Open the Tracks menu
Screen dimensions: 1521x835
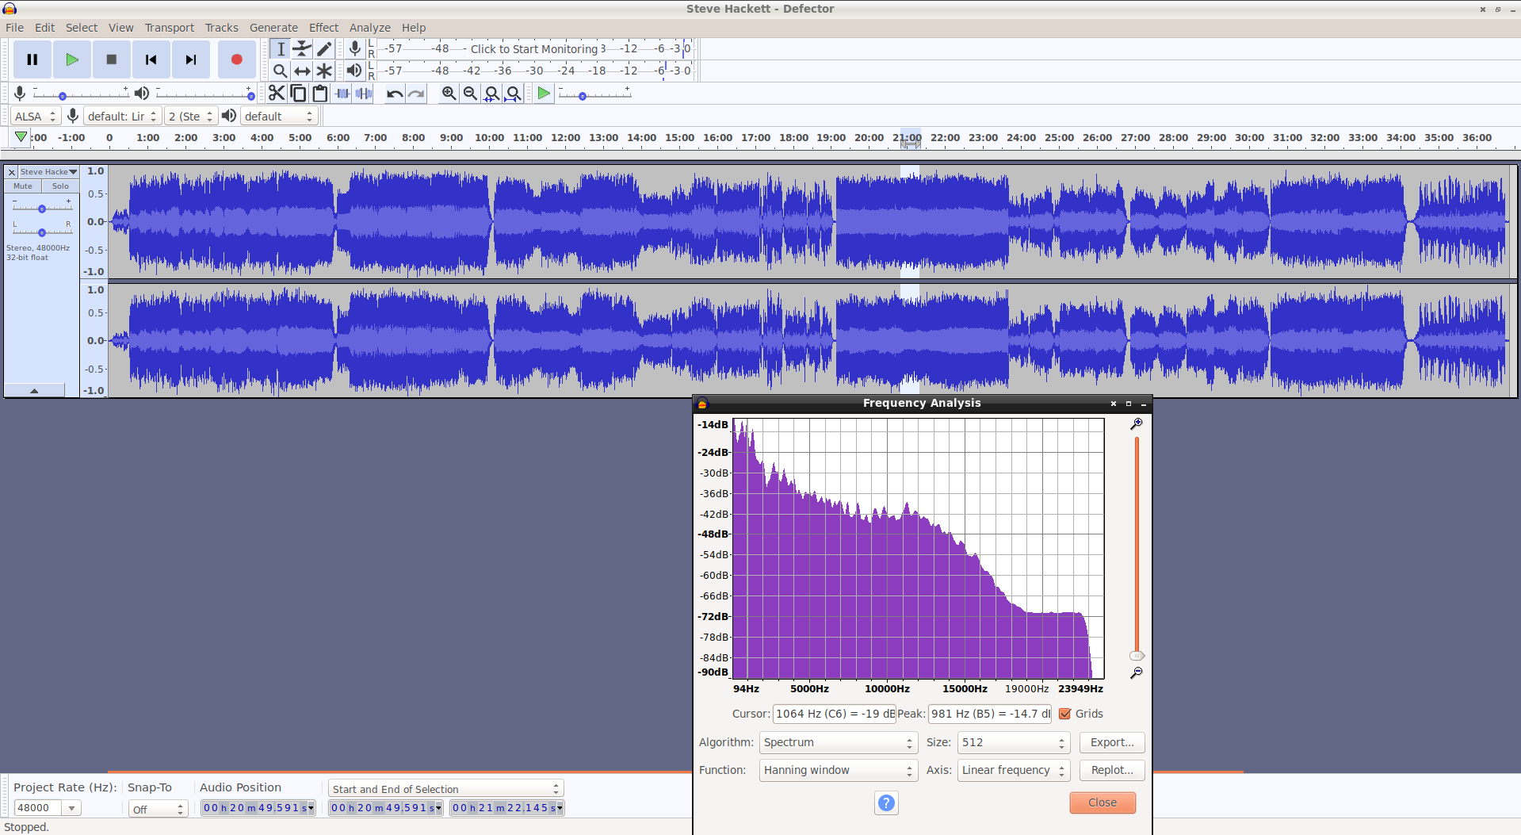point(222,28)
